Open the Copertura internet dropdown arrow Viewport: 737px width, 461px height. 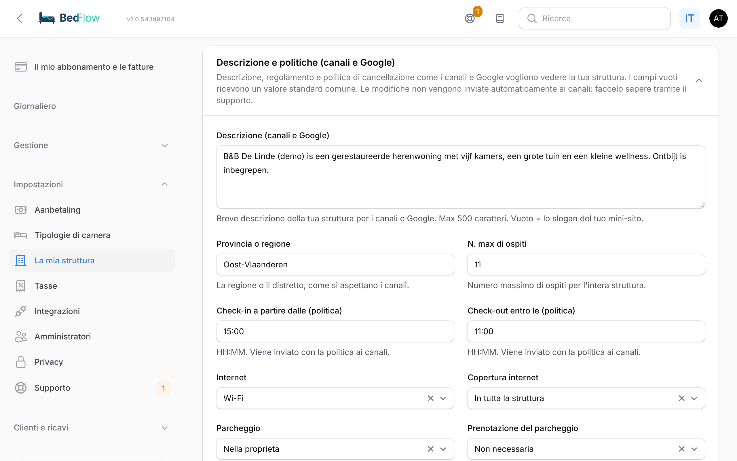[x=694, y=398]
